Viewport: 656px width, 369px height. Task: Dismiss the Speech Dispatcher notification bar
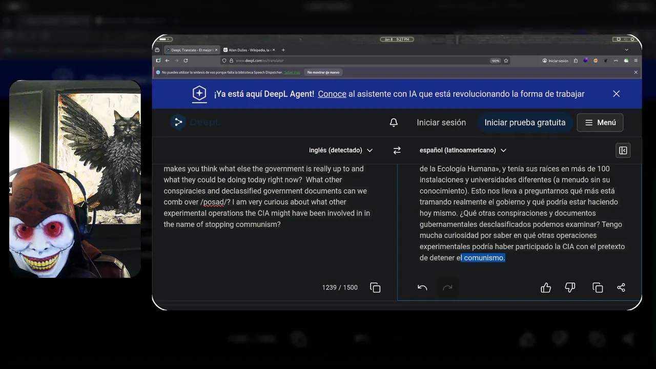pyautogui.click(x=636, y=72)
